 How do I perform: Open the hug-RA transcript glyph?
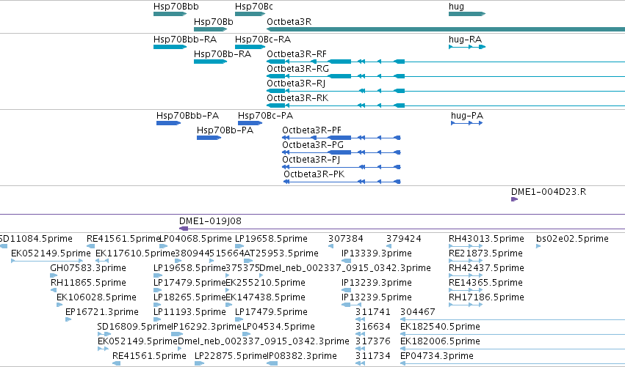[x=467, y=47]
